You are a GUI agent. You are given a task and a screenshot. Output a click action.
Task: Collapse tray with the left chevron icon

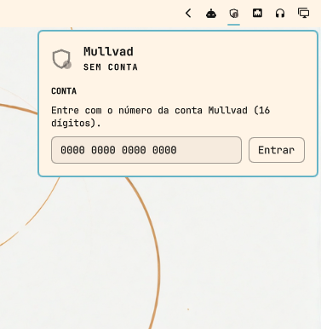[188, 14]
